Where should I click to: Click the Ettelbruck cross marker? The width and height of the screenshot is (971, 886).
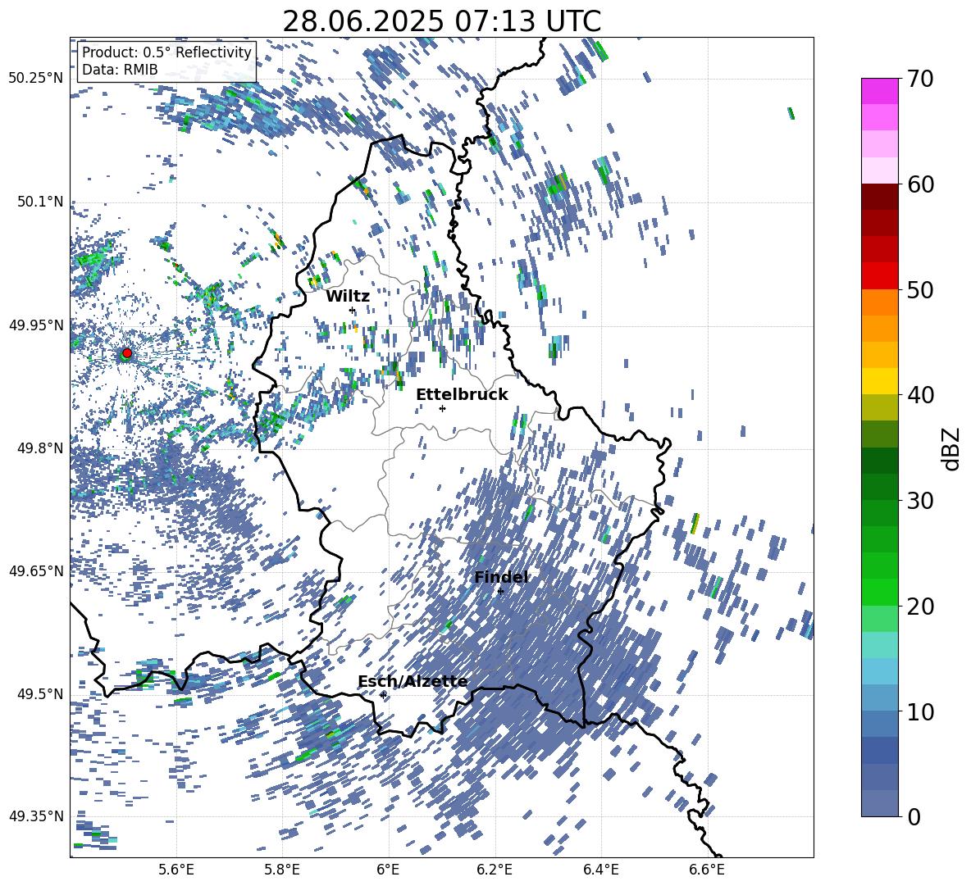(x=442, y=408)
